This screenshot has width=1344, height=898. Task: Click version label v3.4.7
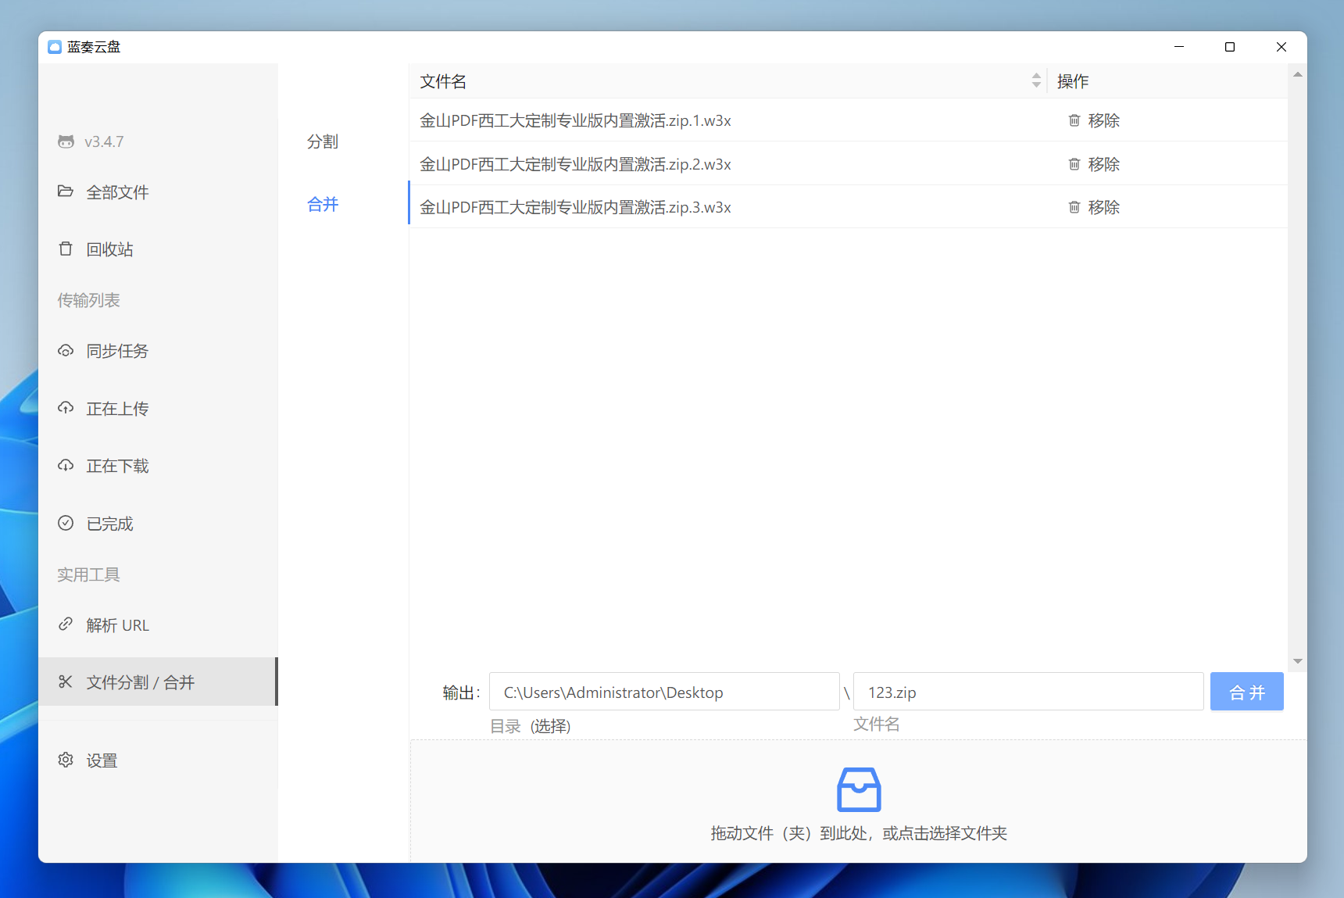(104, 141)
